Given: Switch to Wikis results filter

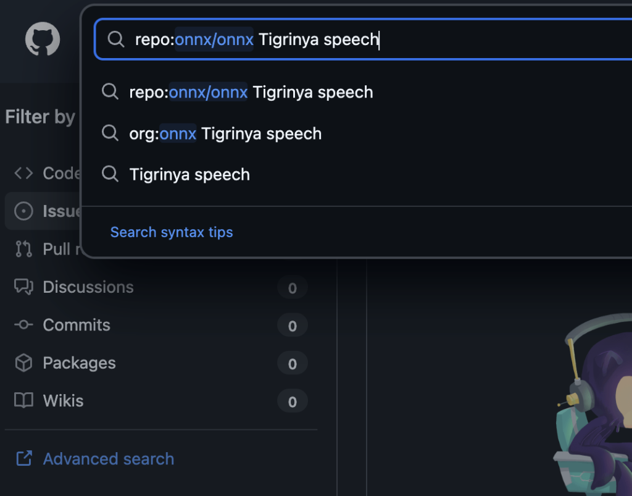Looking at the screenshot, I should 63,401.
